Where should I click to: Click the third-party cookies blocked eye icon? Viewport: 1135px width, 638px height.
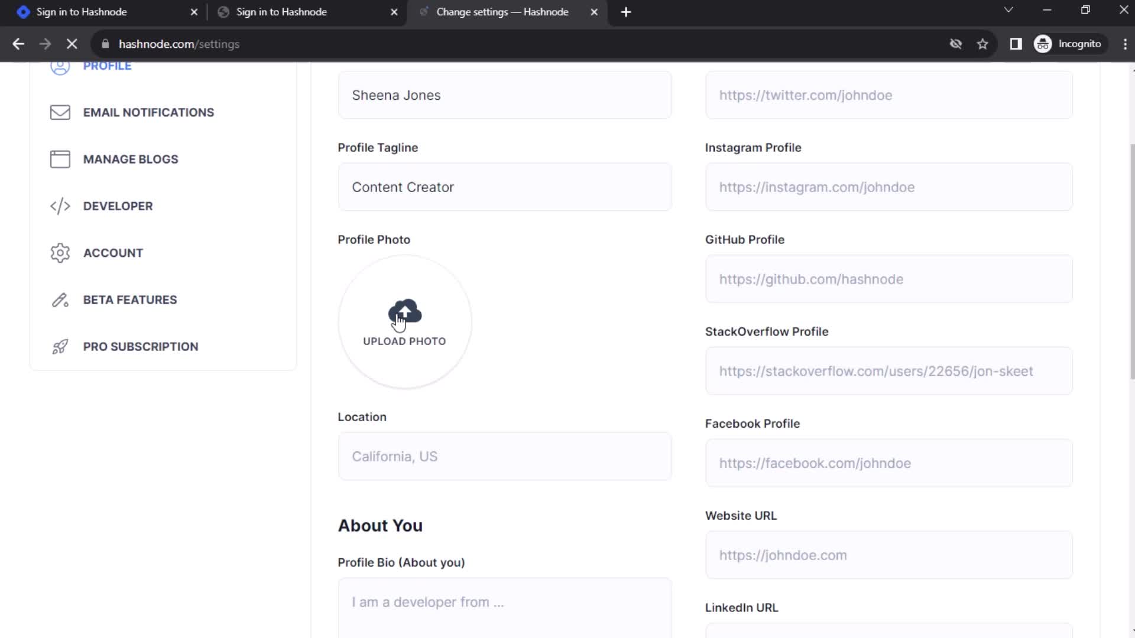tap(956, 44)
